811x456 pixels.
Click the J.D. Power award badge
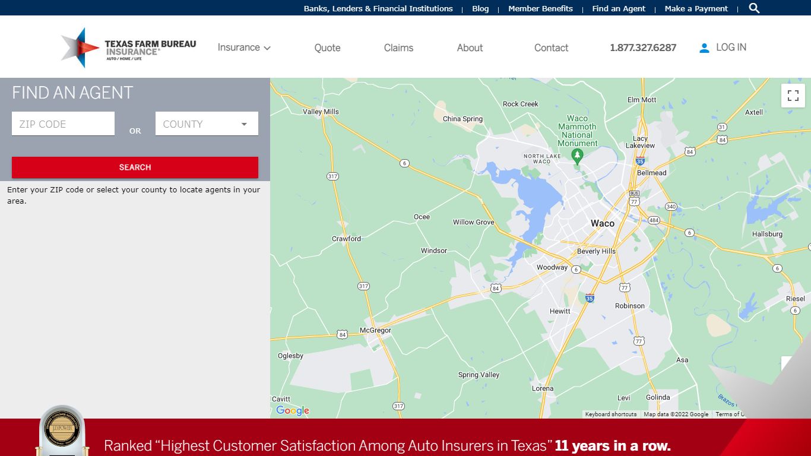click(62, 430)
